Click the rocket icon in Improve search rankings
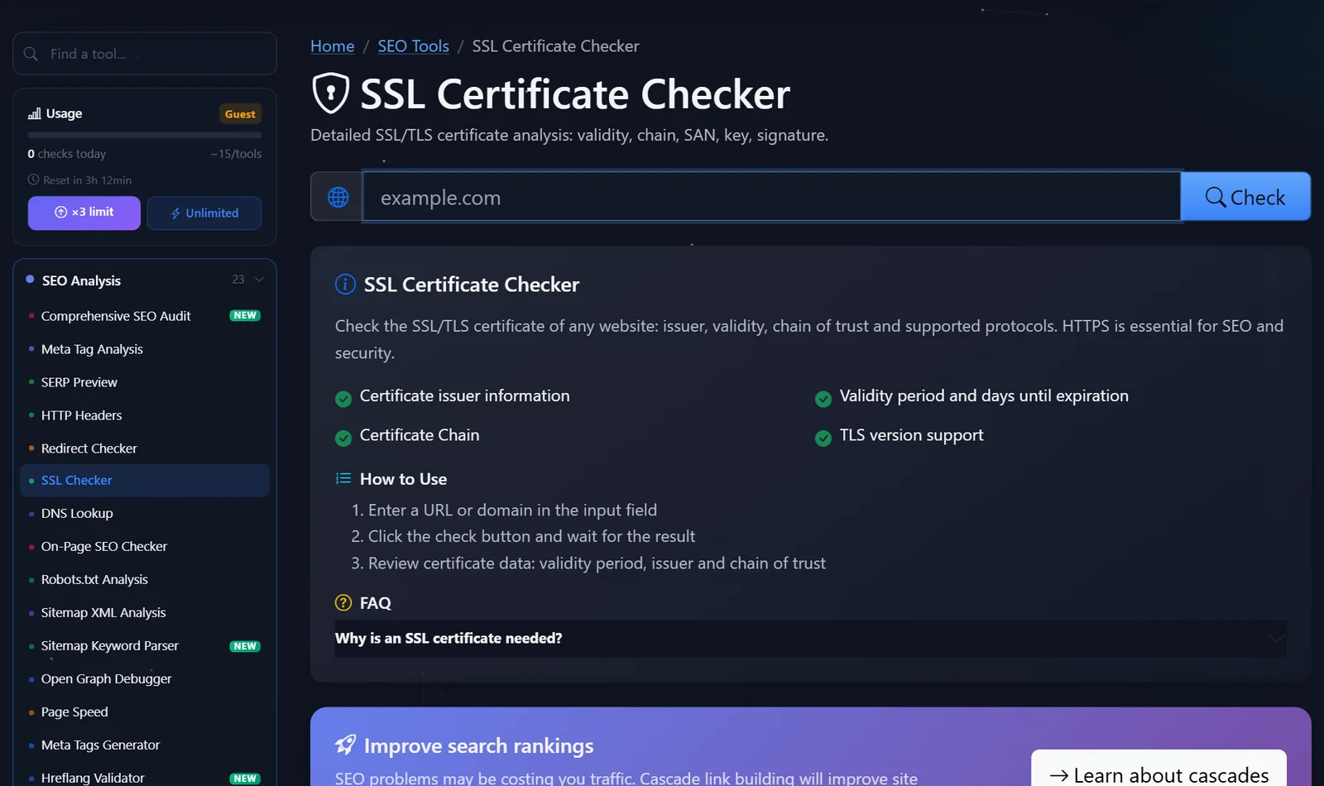The height and width of the screenshot is (786, 1324). 345,745
